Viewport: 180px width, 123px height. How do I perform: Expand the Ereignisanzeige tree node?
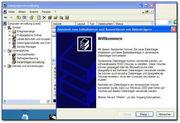coord(9,31)
